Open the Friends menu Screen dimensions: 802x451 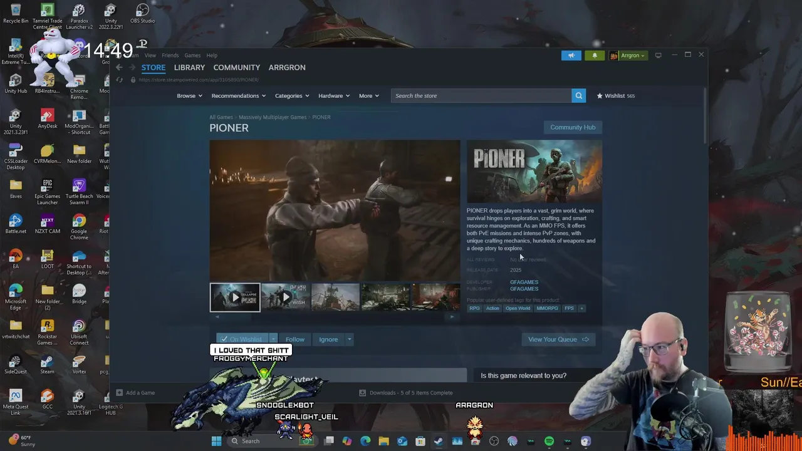click(x=170, y=55)
